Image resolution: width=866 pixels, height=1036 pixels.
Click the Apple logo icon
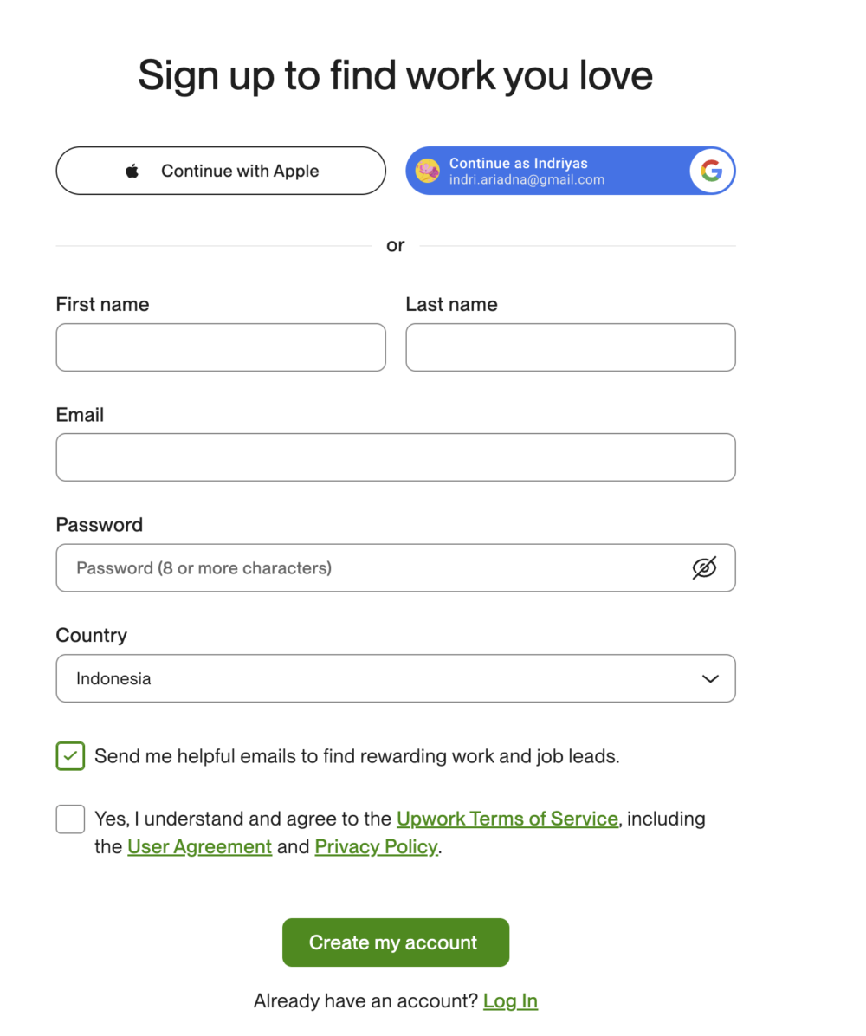[132, 172]
